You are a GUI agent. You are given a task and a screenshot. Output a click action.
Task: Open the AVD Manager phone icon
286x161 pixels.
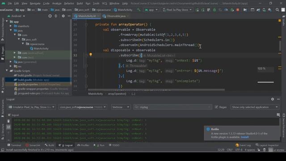click(264, 10)
